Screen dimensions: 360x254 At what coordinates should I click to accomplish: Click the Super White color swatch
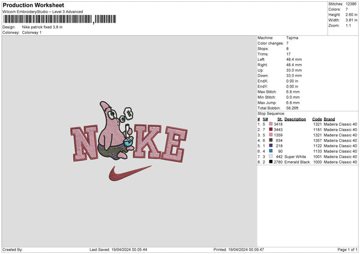(271, 156)
